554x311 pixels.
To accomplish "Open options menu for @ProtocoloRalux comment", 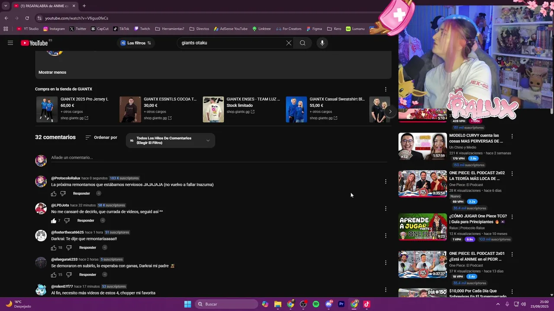I will point(386,181).
